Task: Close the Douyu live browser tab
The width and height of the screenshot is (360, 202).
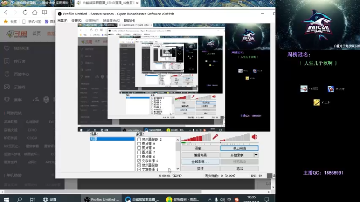Action: click(x=137, y=3)
